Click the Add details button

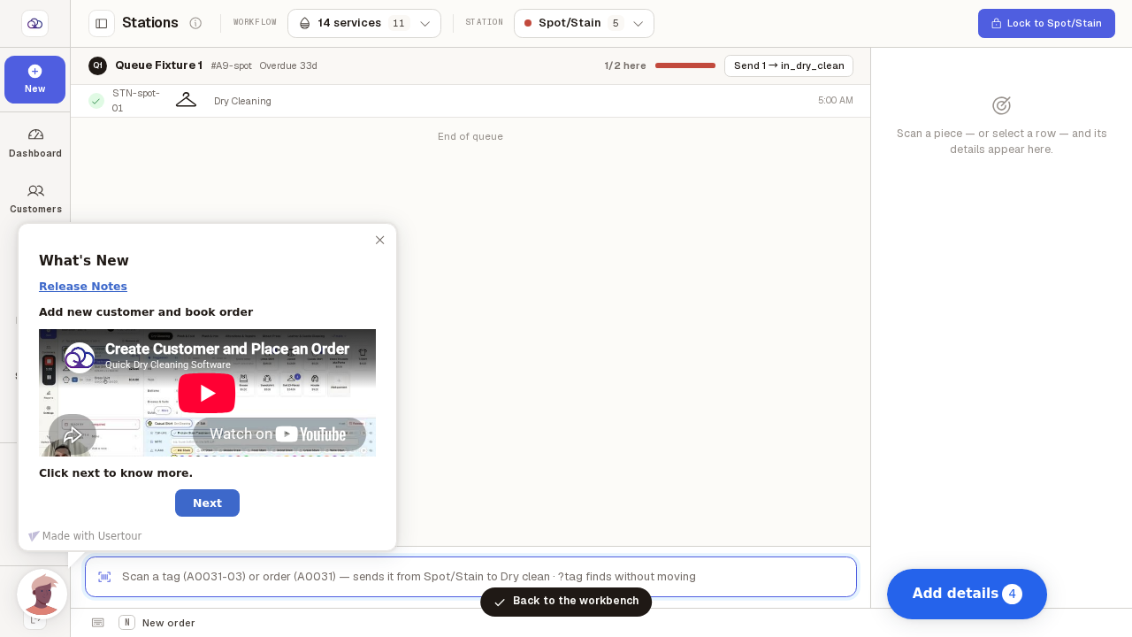[967, 594]
